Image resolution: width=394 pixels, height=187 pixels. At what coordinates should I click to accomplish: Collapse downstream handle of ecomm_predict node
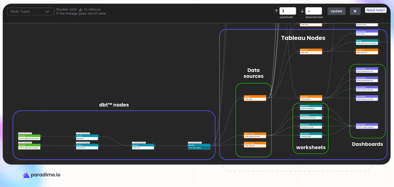pos(323,98)
